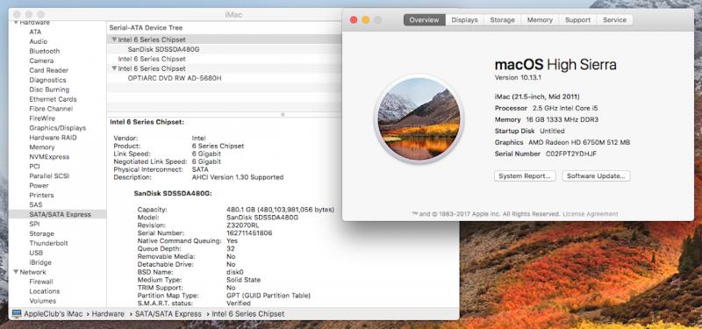Select Storage in the System Report sidebar
Screen dimensions: 702x329
click(x=41, y=233)
